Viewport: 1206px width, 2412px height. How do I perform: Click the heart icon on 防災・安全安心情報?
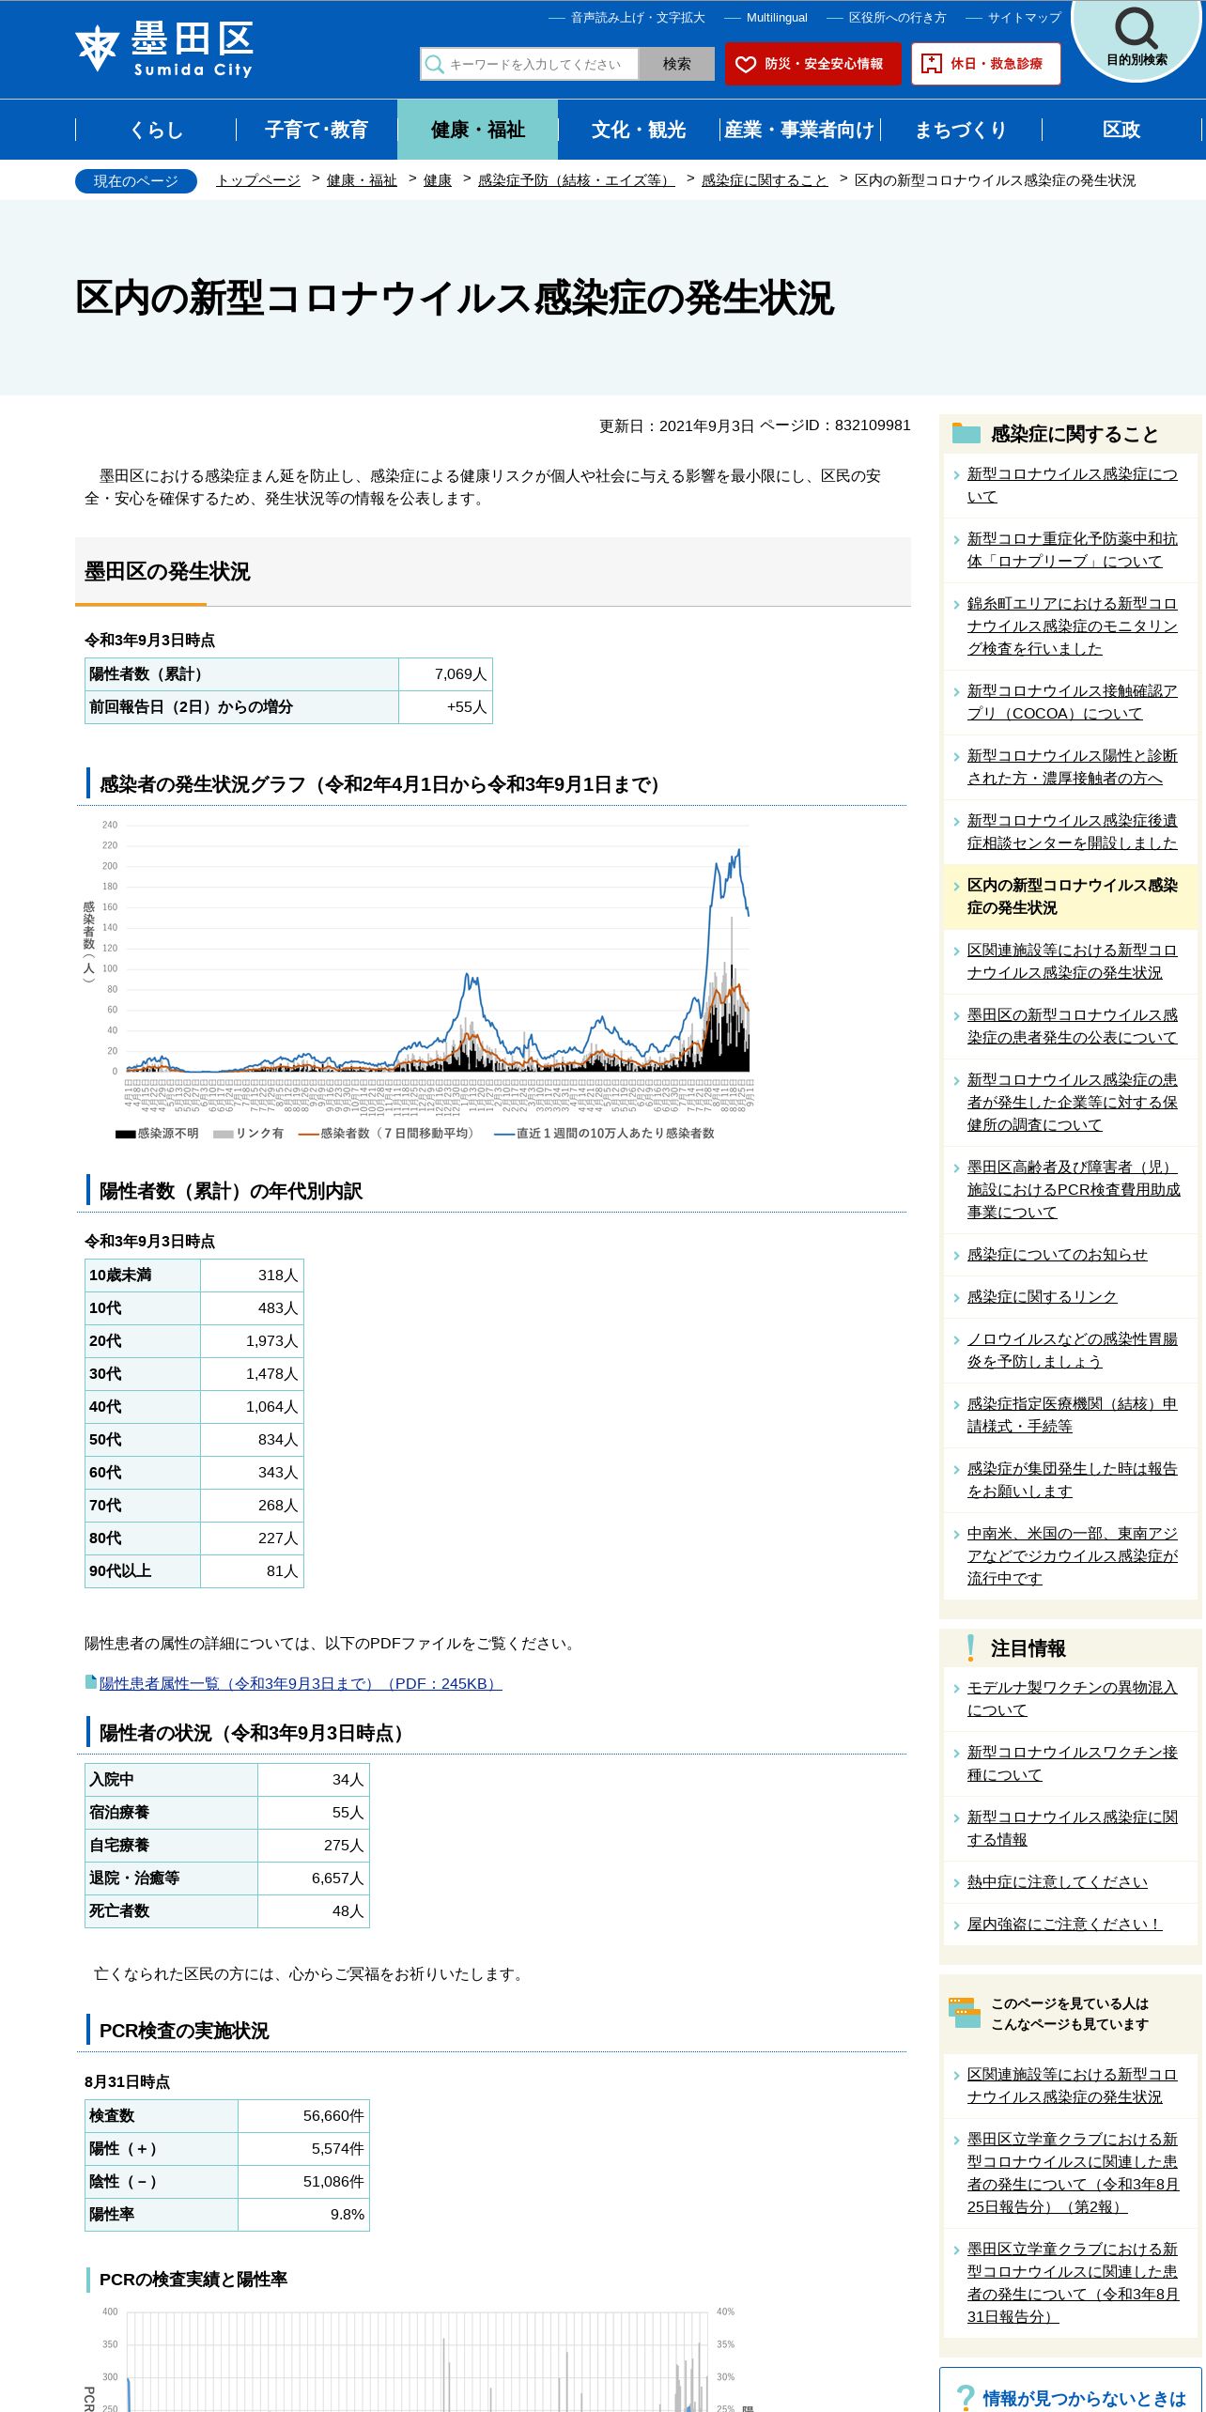746,64
